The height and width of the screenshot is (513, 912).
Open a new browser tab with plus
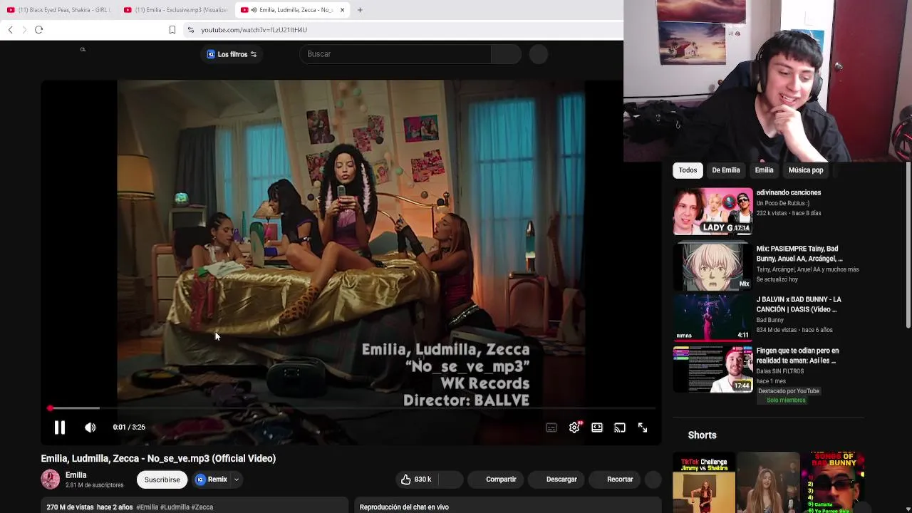click(x=360, y=10)
